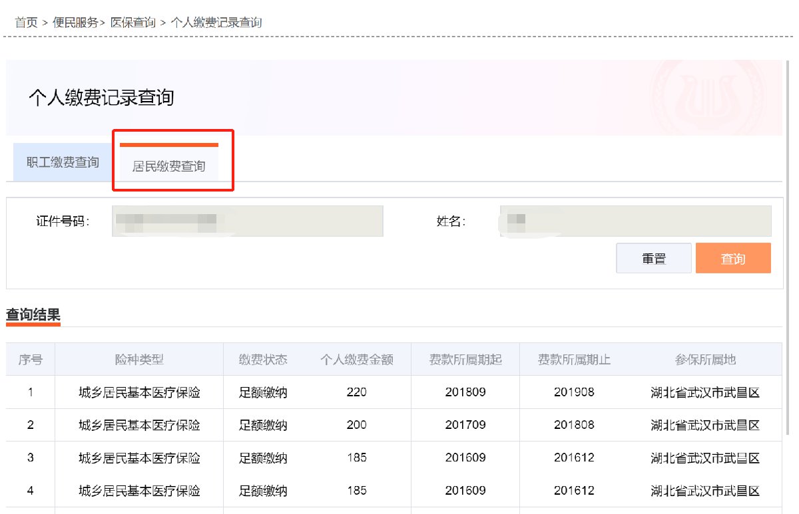Click 个人缴费记录查询 at breadcrumb end
The image size is (799, 514).
[x=216, y=23]
